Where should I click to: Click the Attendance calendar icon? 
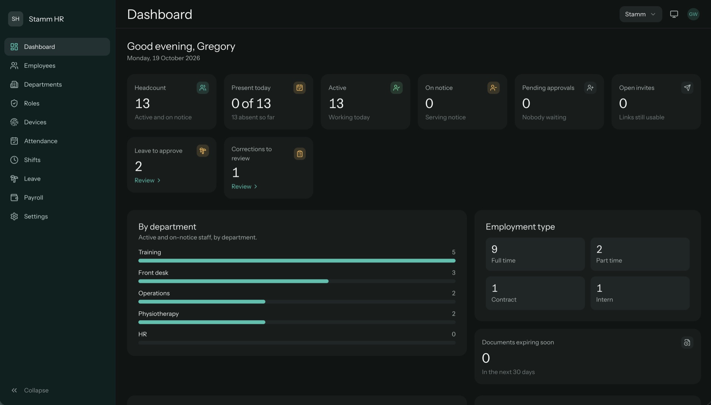click(14, 141)
